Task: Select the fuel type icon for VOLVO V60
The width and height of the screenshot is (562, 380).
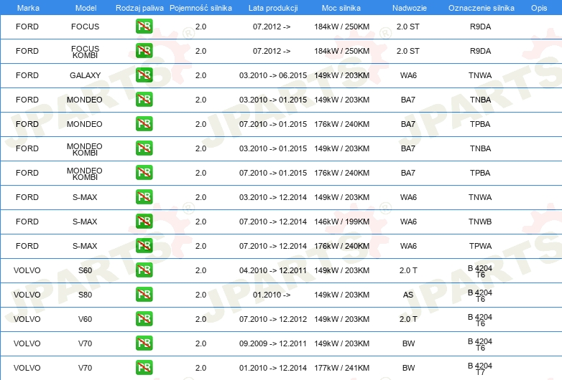Action: coord(144,318)
